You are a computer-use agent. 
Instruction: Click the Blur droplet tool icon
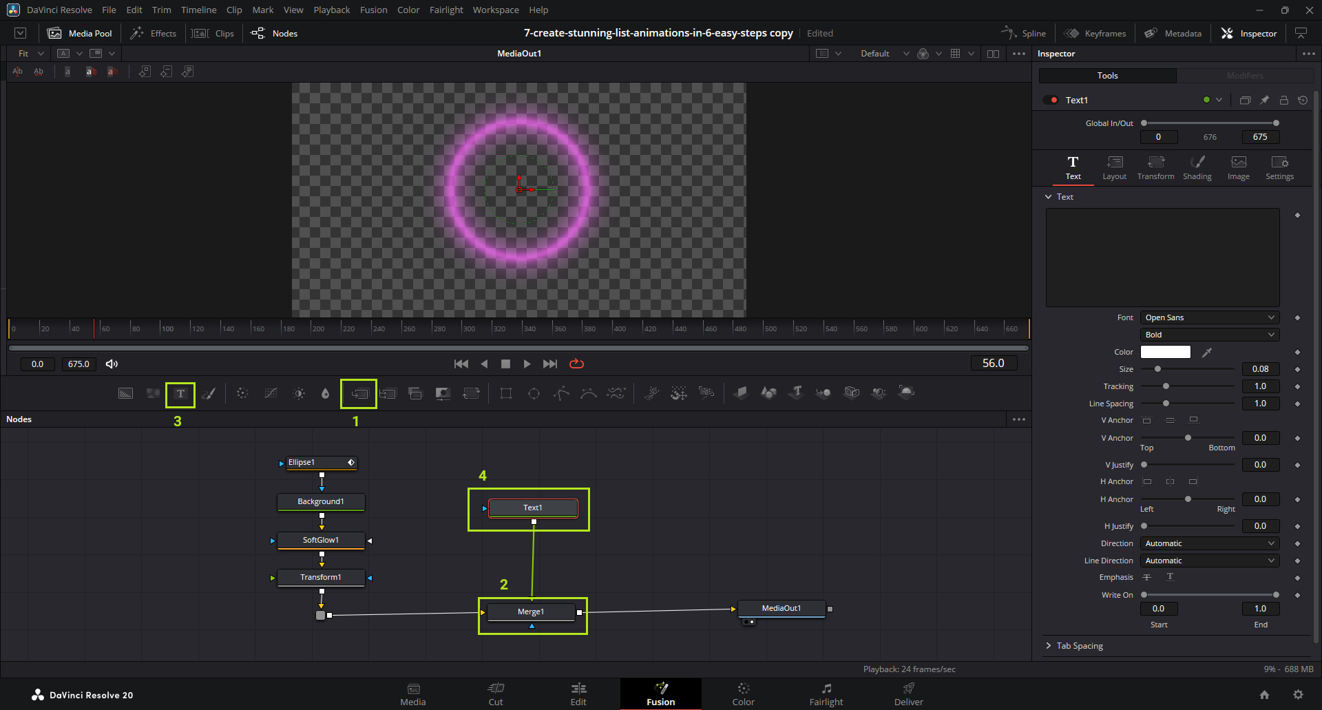point(326,394)
